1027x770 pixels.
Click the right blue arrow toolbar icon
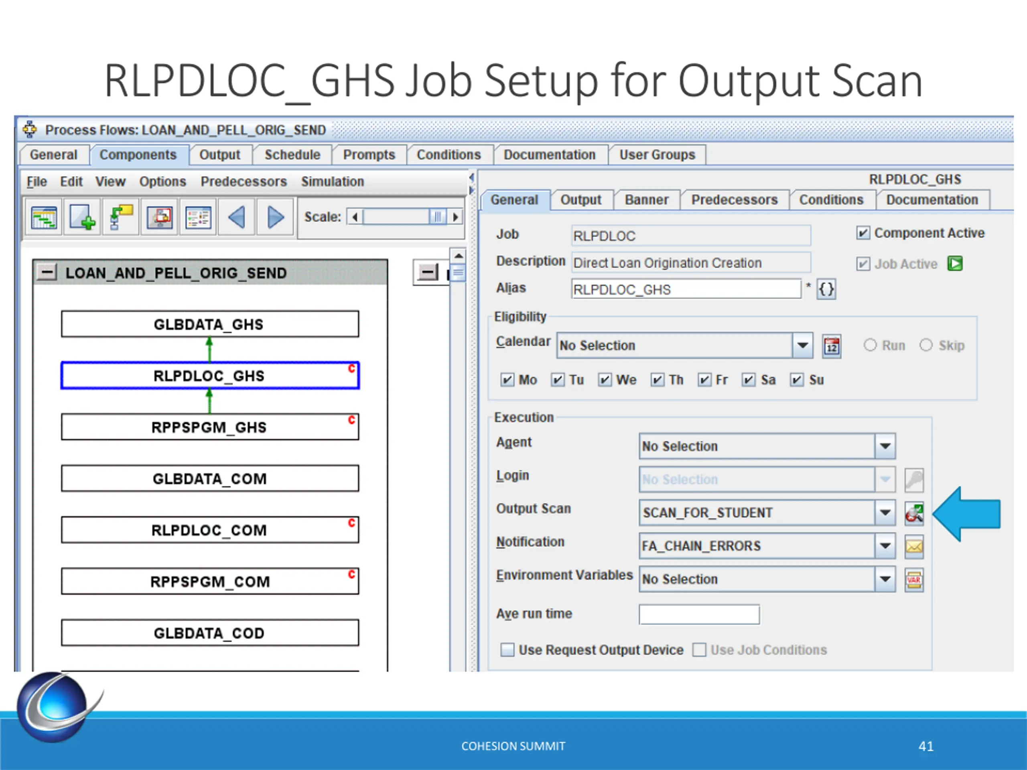[x=275, y=217]
